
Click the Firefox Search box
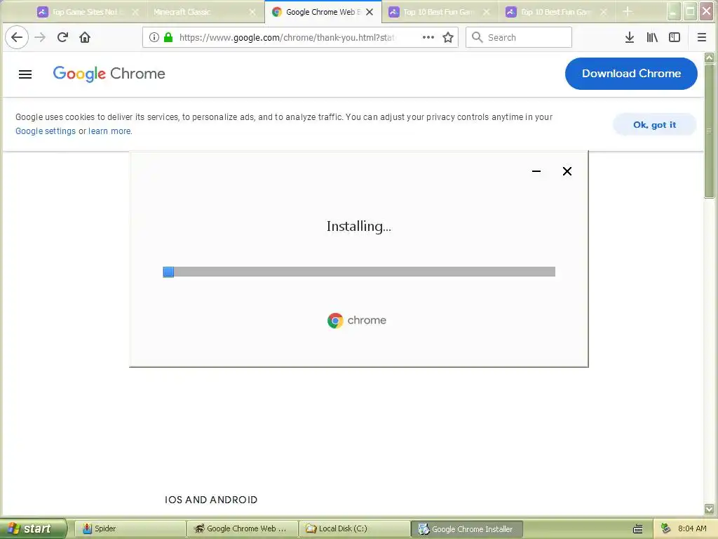pyautogui.click(x=518, y=37)
